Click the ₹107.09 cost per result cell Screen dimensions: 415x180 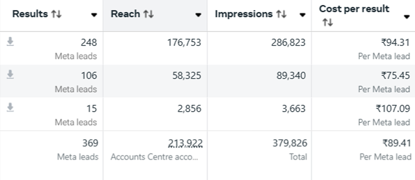point(393,109)
